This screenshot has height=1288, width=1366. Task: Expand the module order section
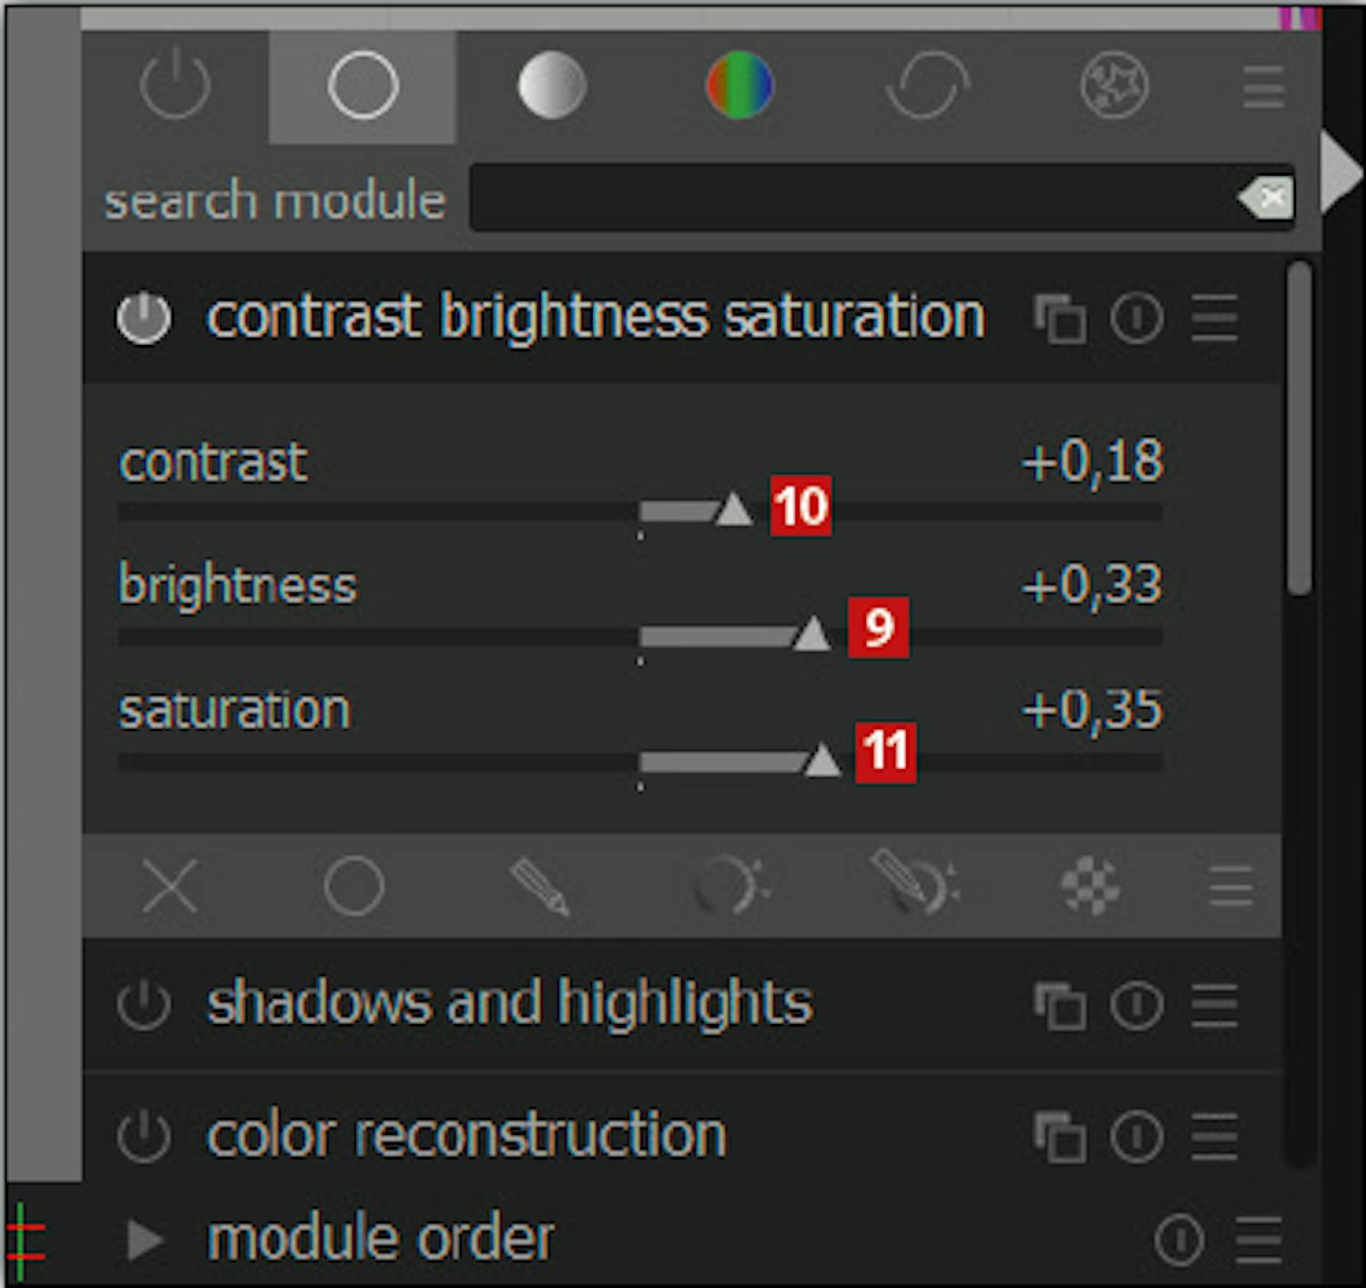pos(144,1240)
